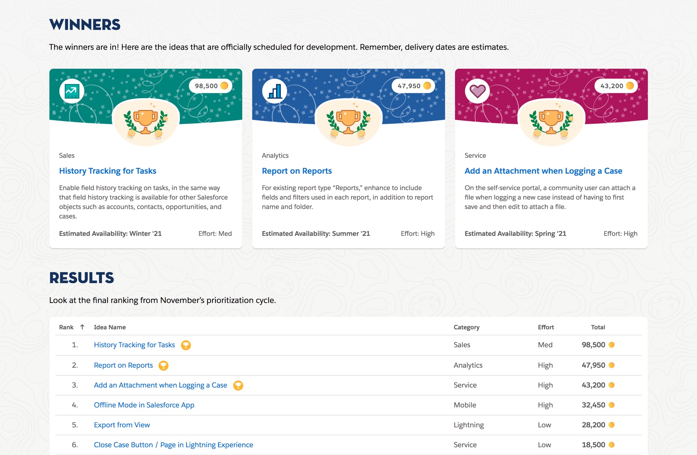Screen dimensions: 697x455
Task: Open Offline Mode in Salesforce App idea
Action: click(144, 405)
